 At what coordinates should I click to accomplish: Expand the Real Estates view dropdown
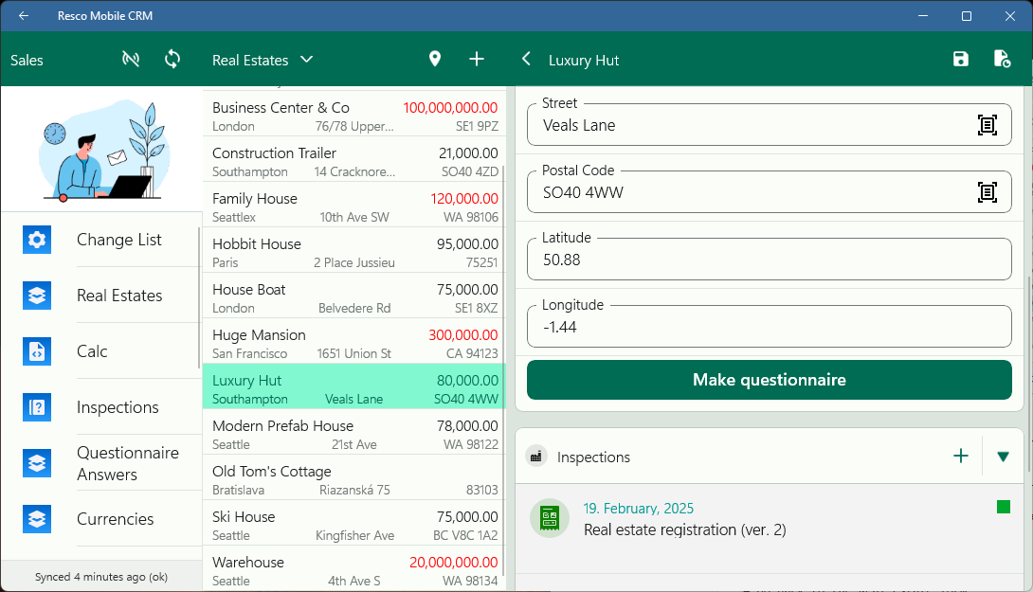click(306, 60)
